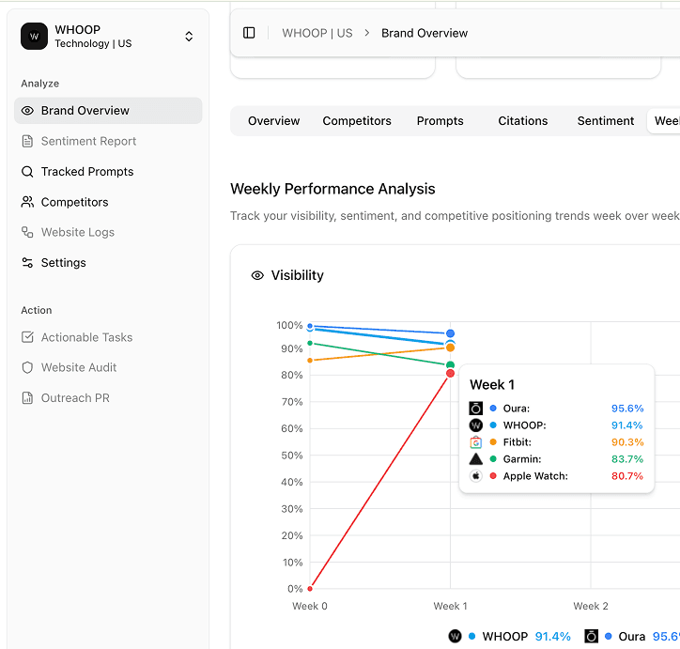The image size is (680, 649).
Task: Click the checkbox icon beside Actionable Tasks
Action: [27, 337]
